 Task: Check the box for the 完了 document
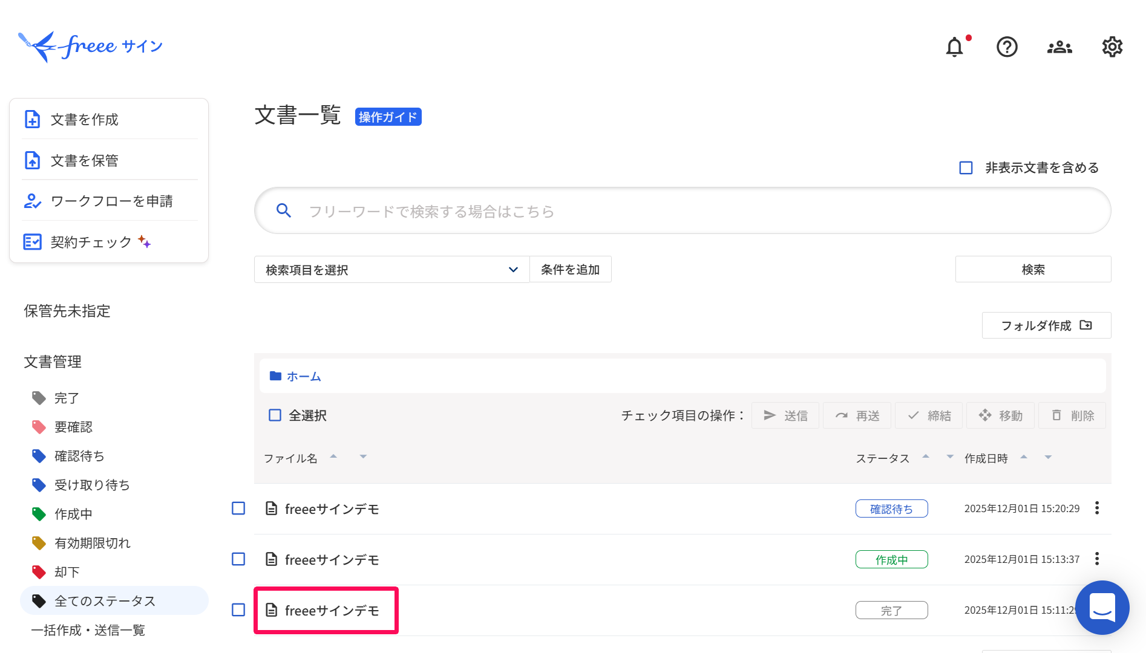click(238, 610)
